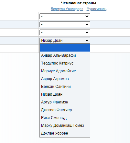130x143 pixels.
Task: Collapse the Низар Доан dropdown
Action: coord(65,41)
